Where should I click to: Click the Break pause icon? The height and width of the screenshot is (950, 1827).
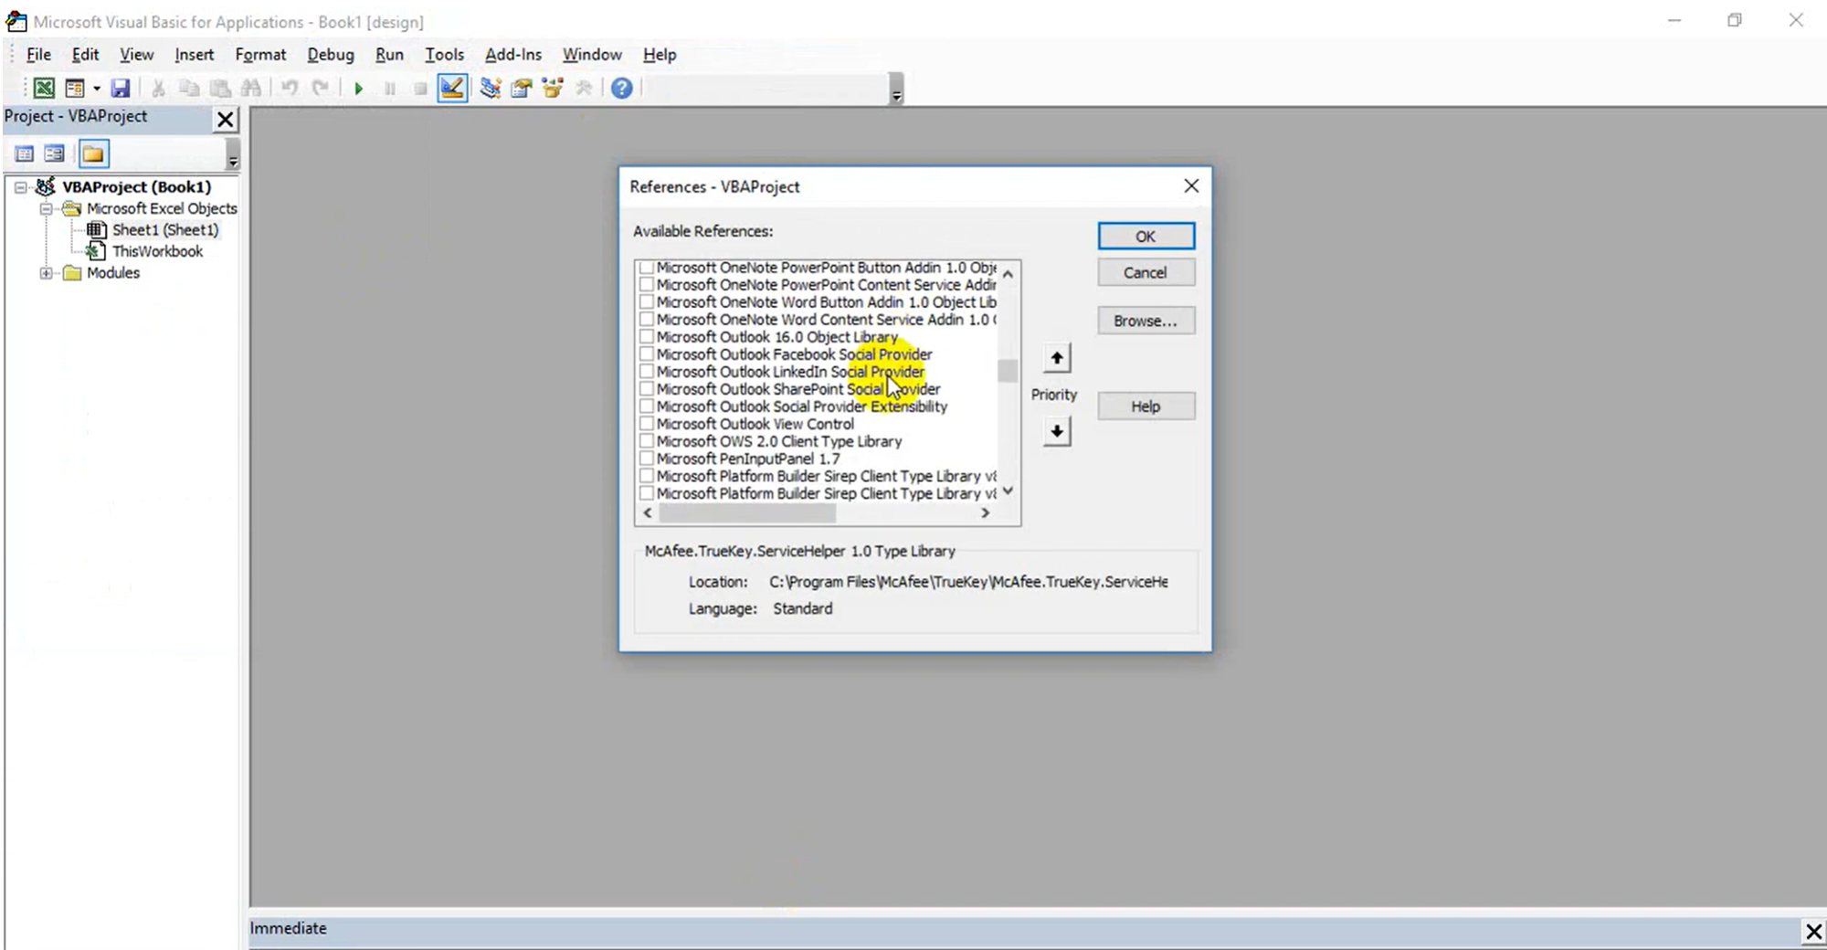click(x=390, y=89)
